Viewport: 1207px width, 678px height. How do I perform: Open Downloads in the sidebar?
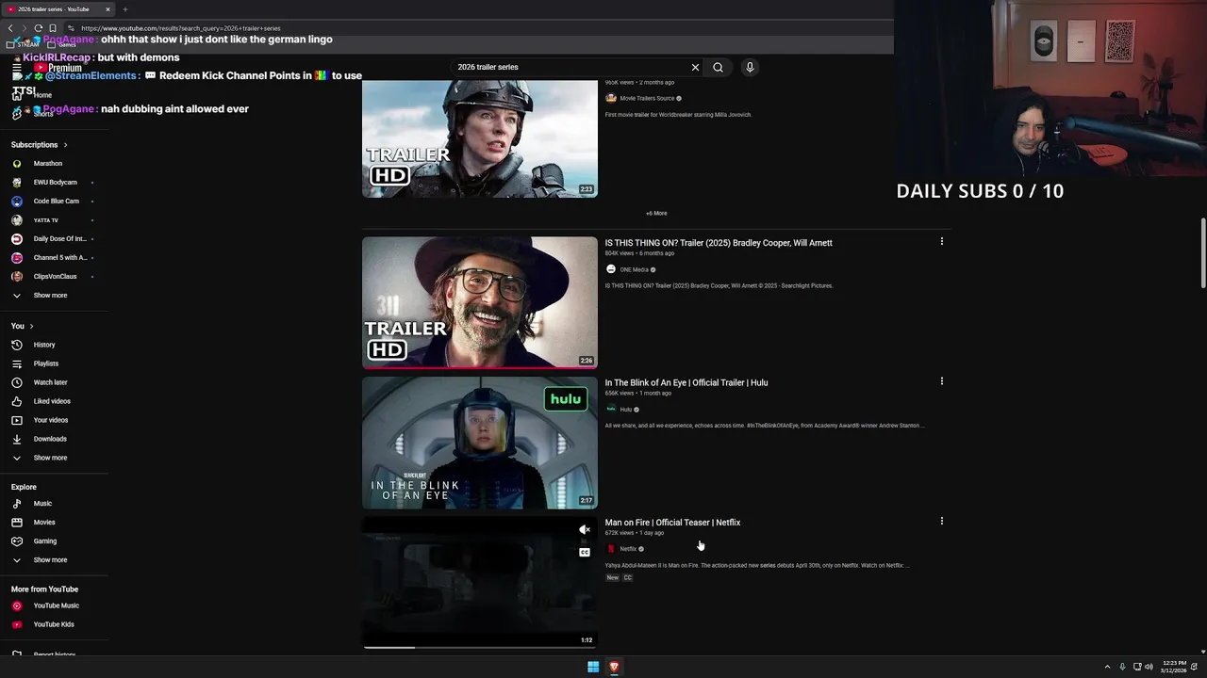pyautogui.click(x=50, y=439)
